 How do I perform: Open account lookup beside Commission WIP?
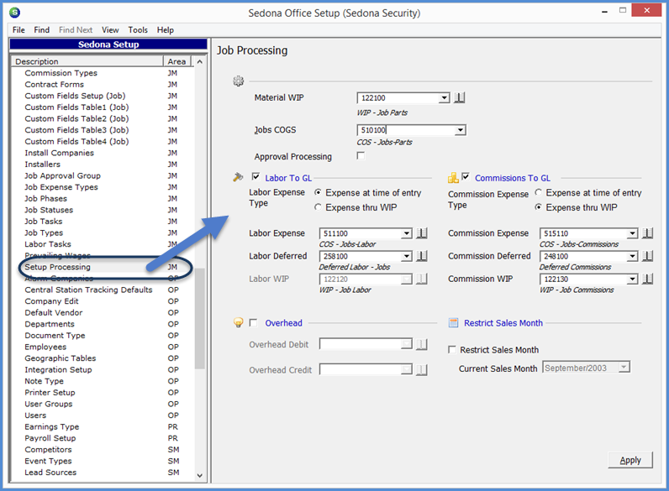[647, 279]
